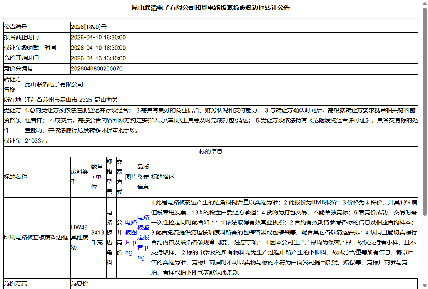Click the 标的名称 column header

tap(37, 177)
